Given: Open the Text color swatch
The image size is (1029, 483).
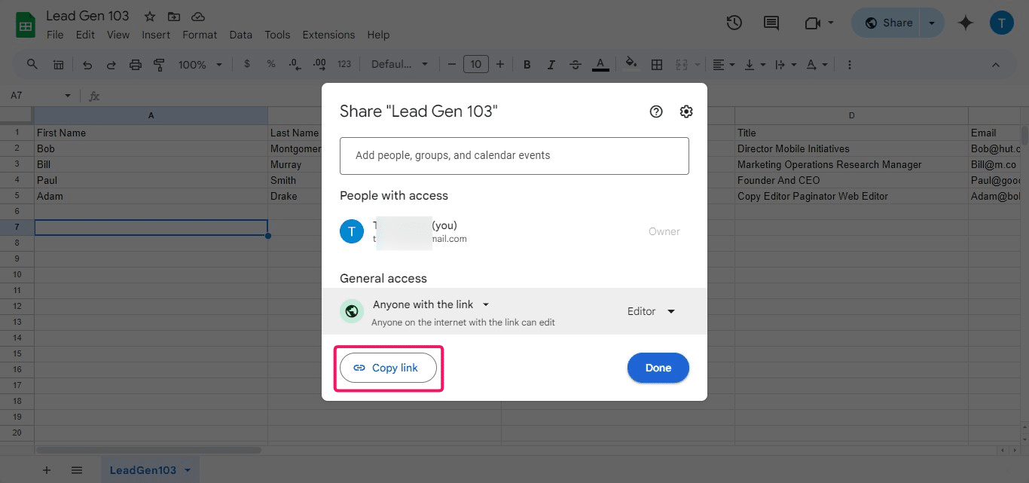Looking at the screenshot, I should click(x=600, y=64).
